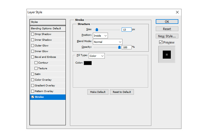Toggle the Inner Shadow effect checkbox

pyautogui.click(x=32, y=40)
